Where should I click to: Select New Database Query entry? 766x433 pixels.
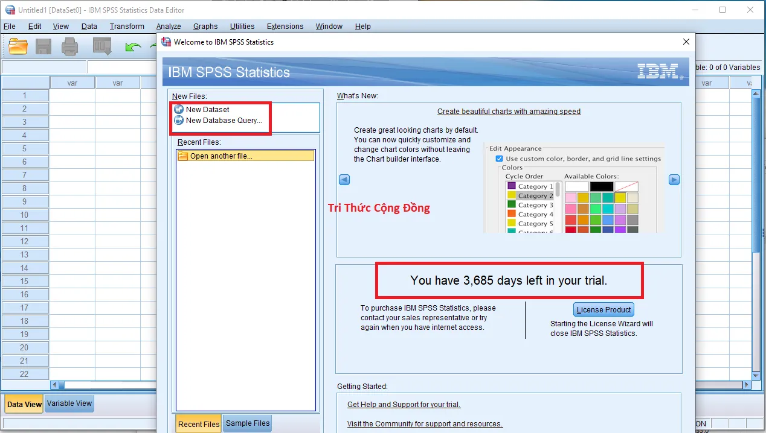[224, 121]
